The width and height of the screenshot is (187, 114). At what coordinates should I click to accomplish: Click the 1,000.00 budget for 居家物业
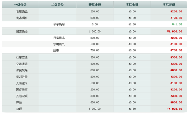pyautogui.click(x=95, y=32)
